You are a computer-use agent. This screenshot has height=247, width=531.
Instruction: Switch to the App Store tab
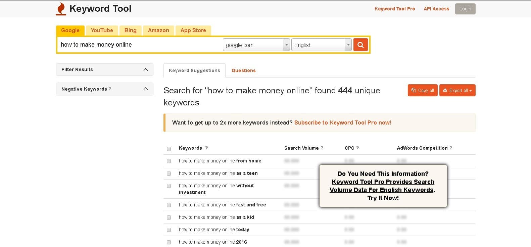[193, 30]
